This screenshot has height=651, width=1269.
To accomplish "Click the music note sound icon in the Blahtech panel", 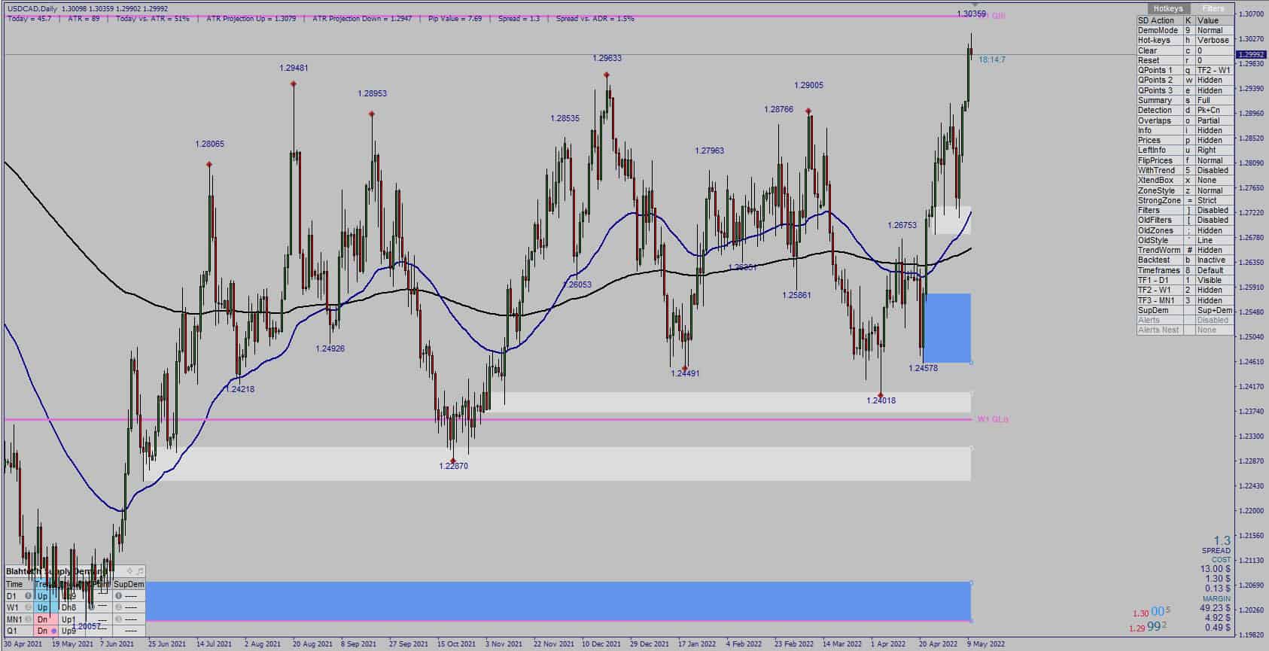I will click(140, 570).
